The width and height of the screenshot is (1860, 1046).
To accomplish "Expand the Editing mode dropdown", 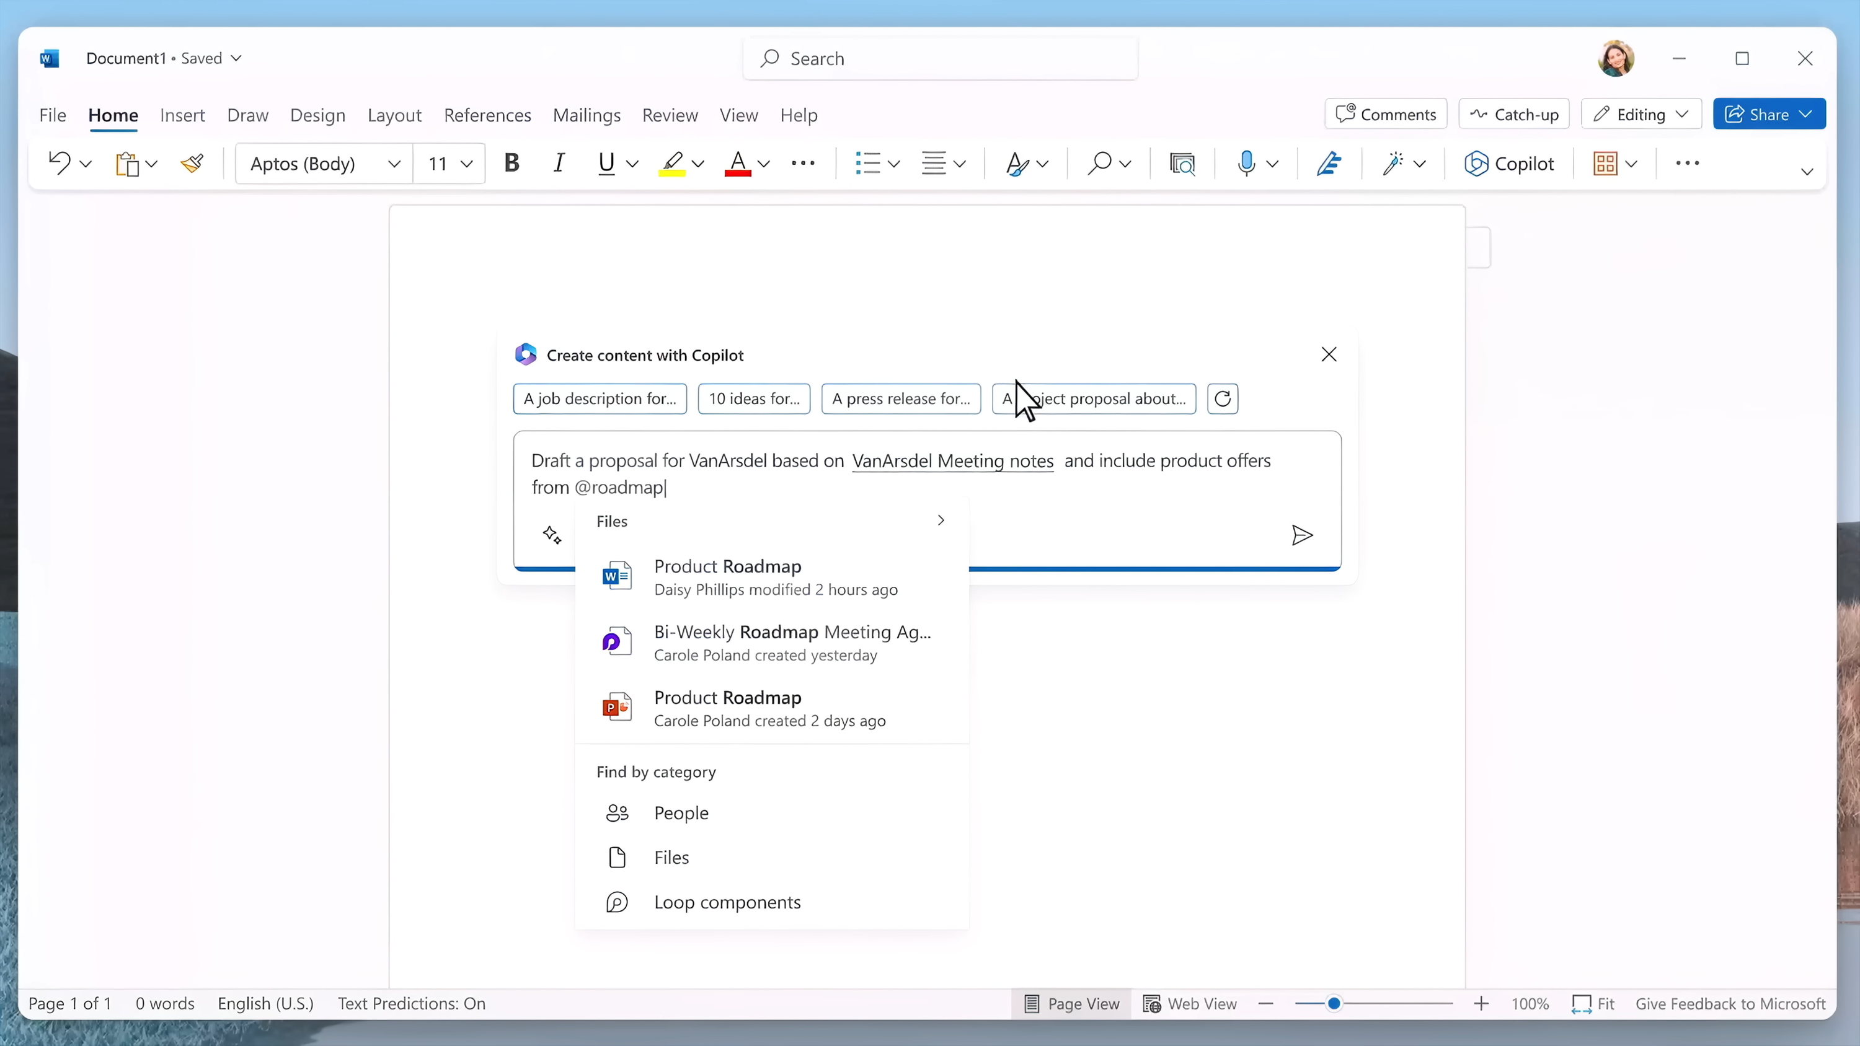I will click(1684, 113).
